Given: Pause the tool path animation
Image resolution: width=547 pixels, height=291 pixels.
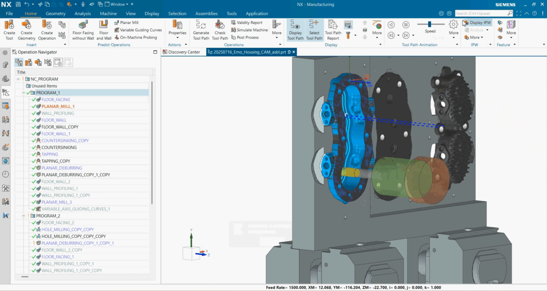Looking at the screenshot, I should [406, 25].
